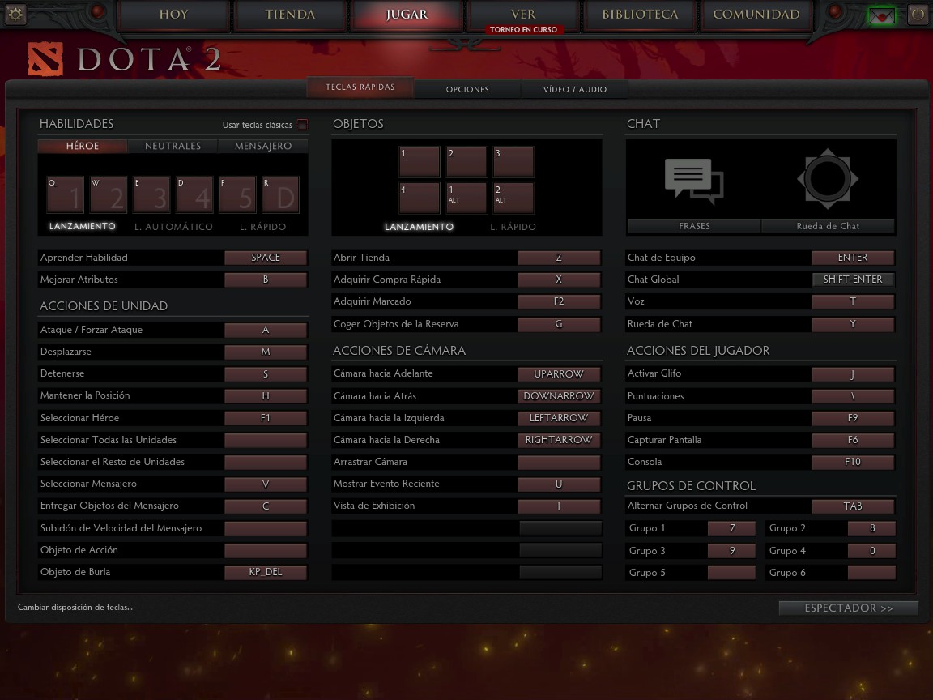Select ability slot 2 bound to W

[x=109, y=194]
